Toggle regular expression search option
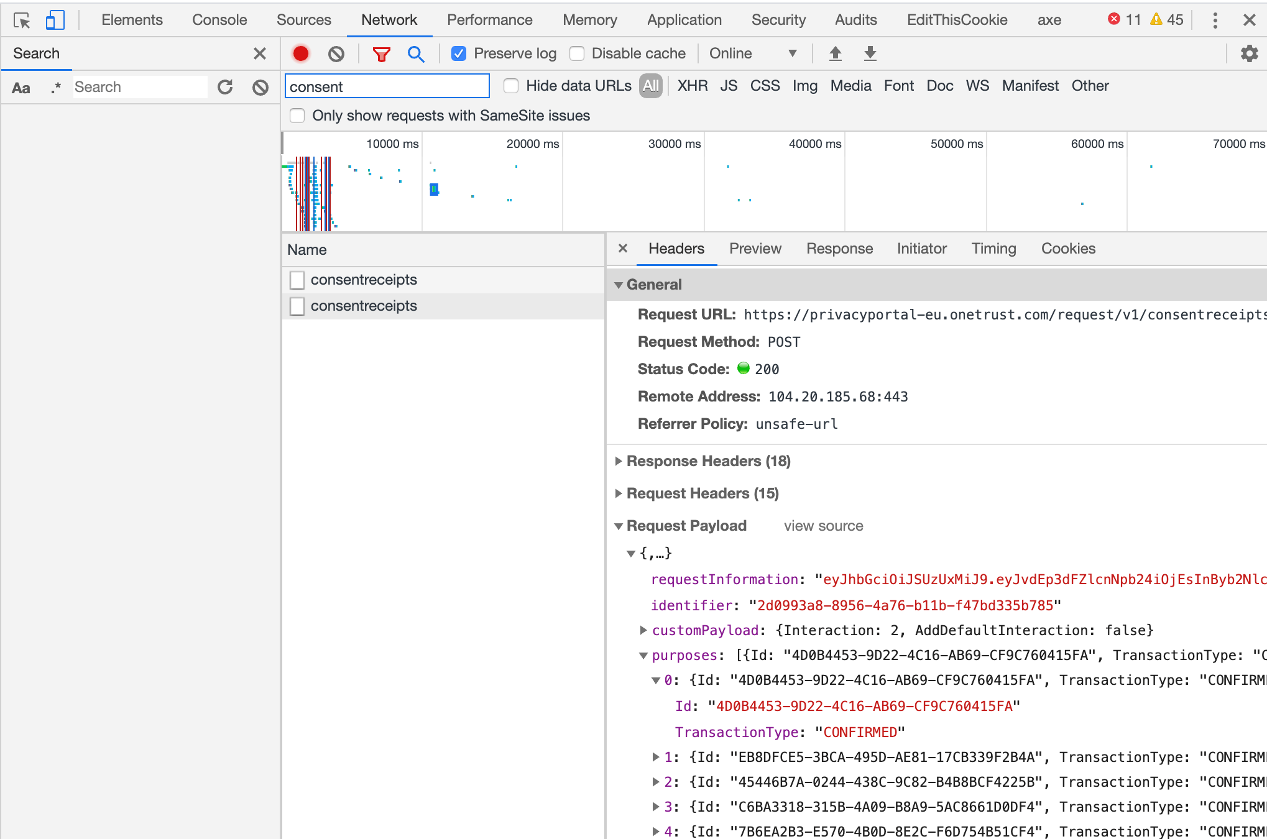This screenshot has height=839, width=1267. (56, 88)
